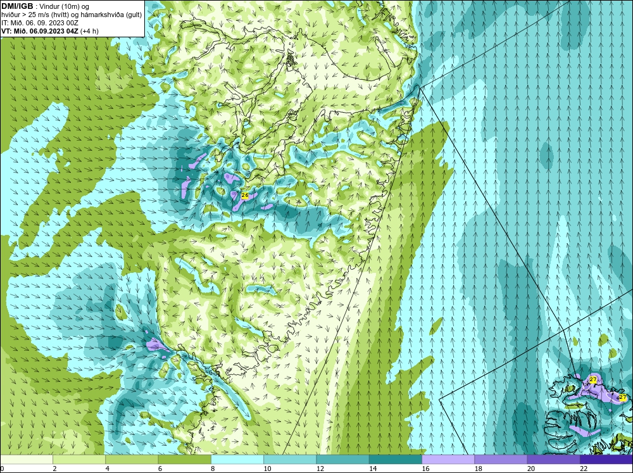Choose the darkest purple swatch above 22
Image resolution: width=633 pixels, height=473 pixels.
(606, 460)
